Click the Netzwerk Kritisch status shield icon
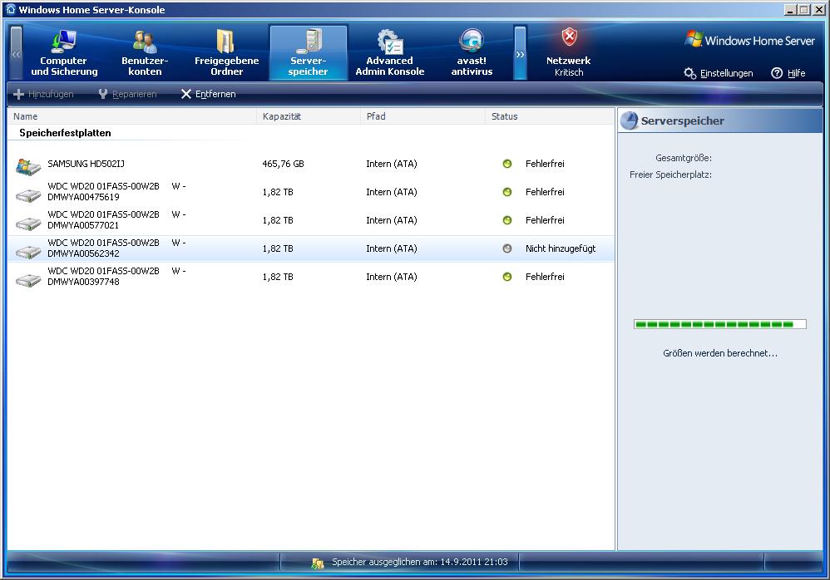 tap(569, 37)
